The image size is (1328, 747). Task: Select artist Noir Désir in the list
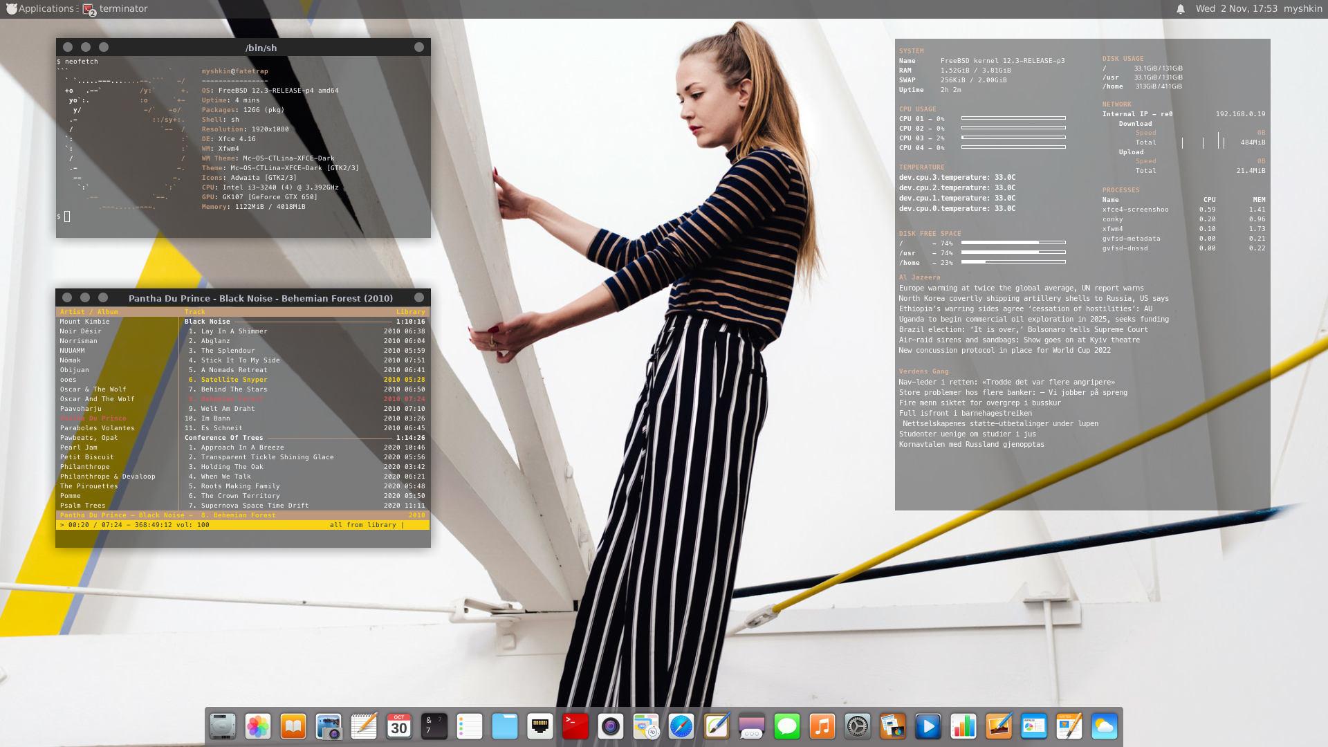(80, 331)
